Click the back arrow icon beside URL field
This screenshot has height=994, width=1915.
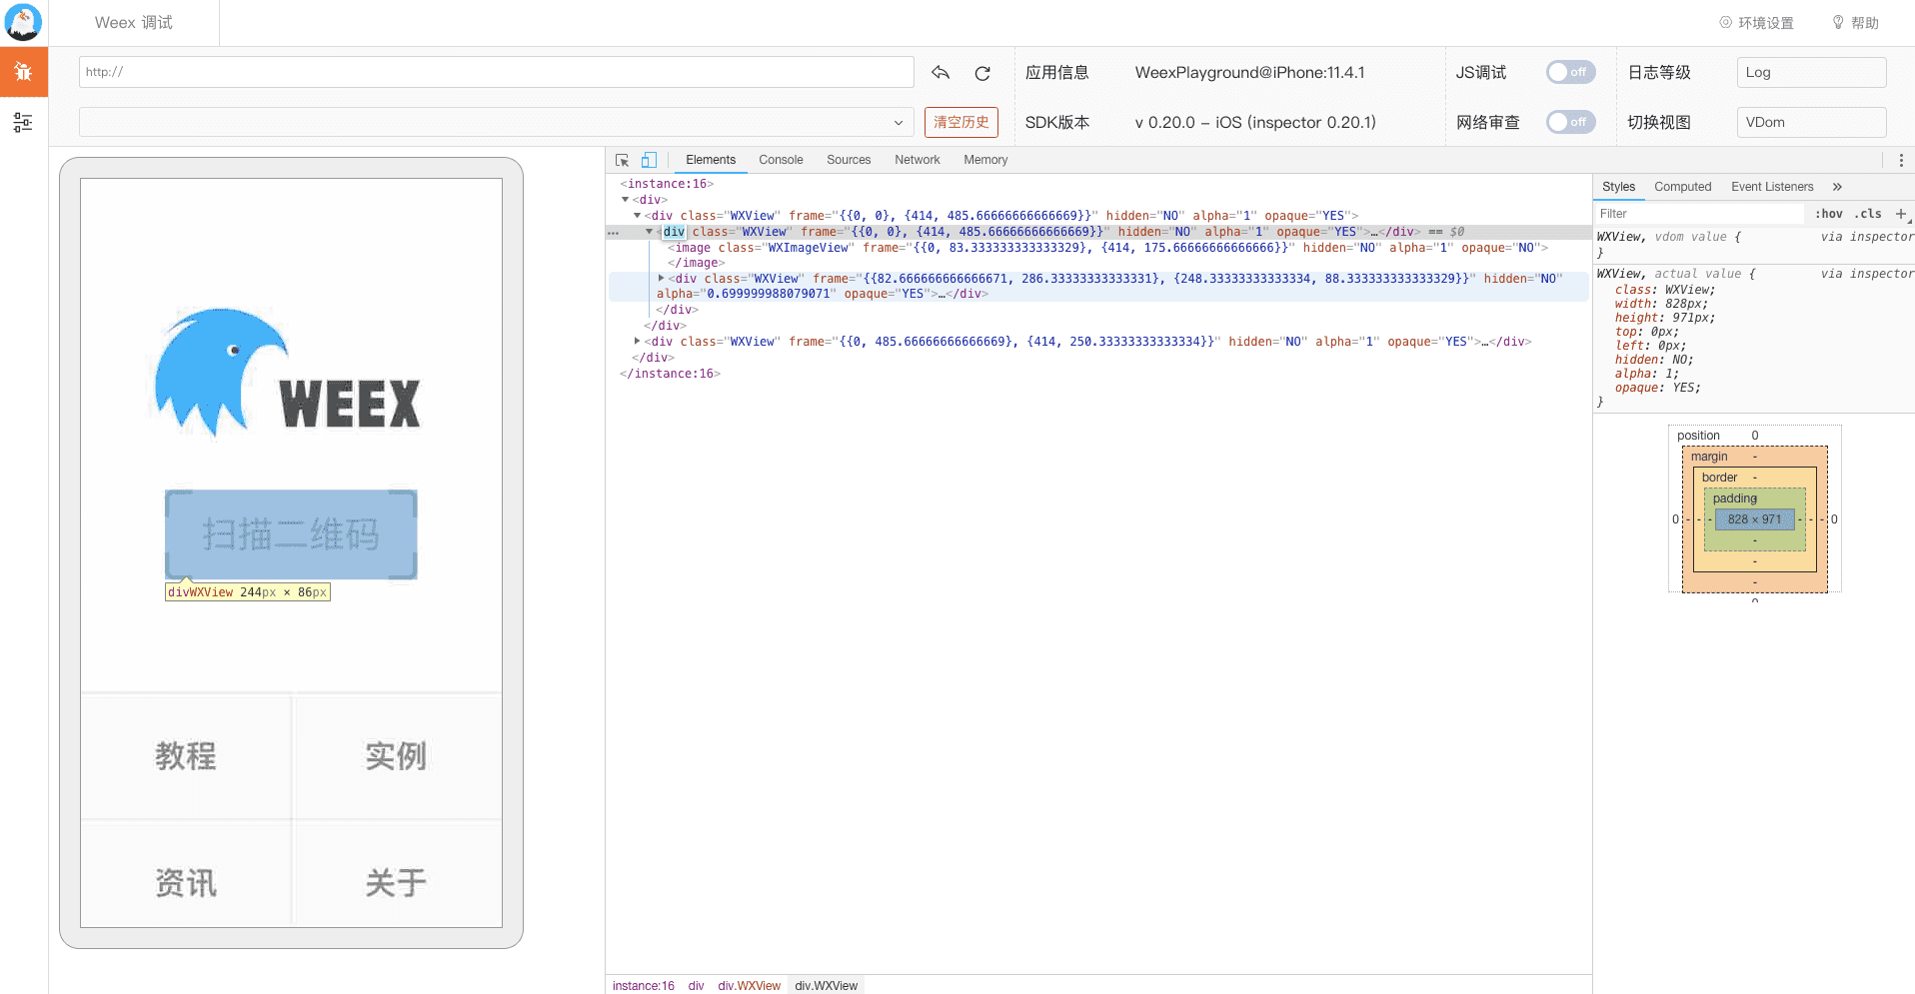tap(941, 72)
